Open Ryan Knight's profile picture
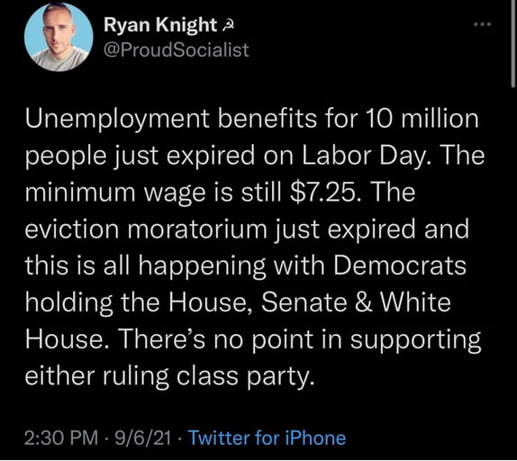 [59, 37]
